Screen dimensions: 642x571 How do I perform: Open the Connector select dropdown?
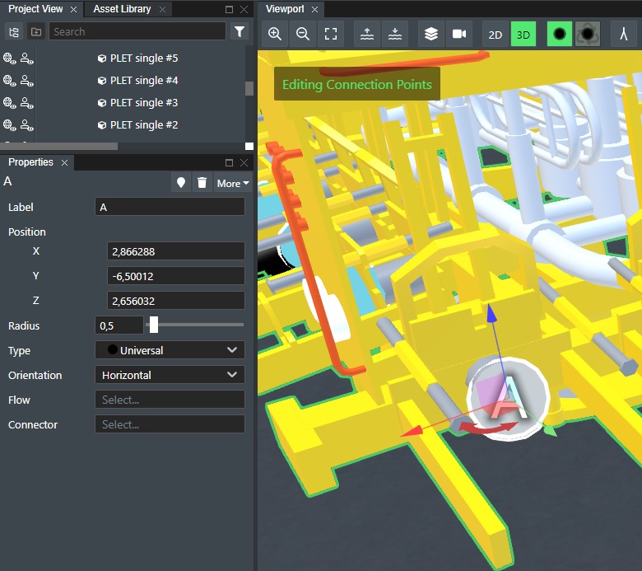click(x=170, y=424)
